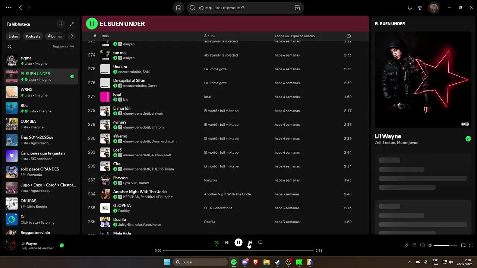Open miniplayer icon
The image size is (477, 268).
[x=463, y=246]
